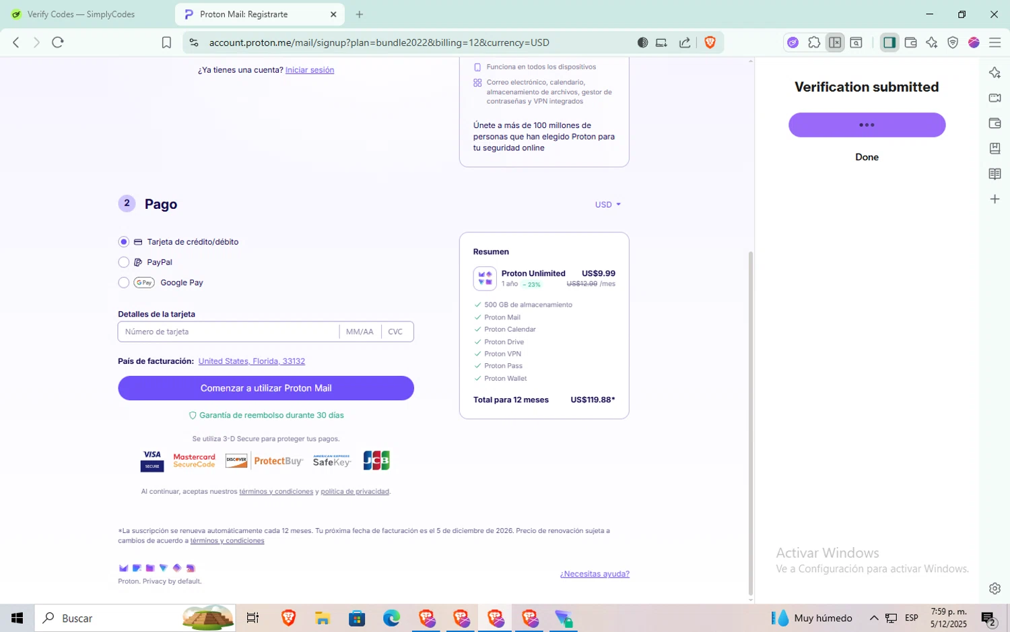Click the page vertical scrollbar

pyautogui.click(x=751, y=422)
